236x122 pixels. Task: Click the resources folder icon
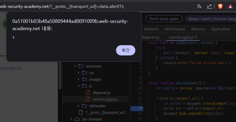pos(80,66)
